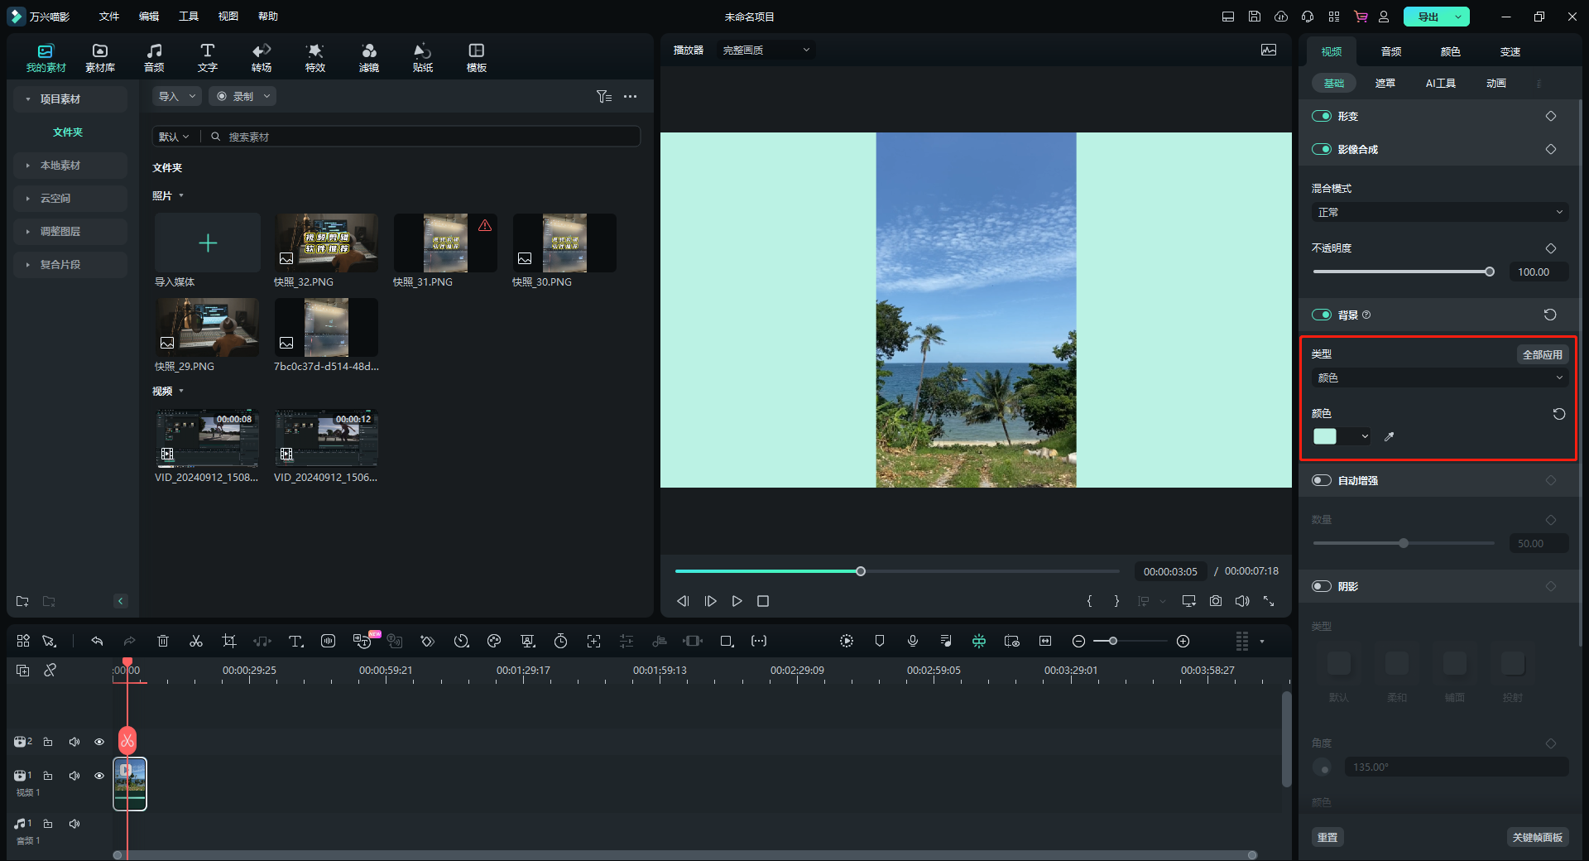Click the snapshot camera icon under the player

pos(1215,601)
